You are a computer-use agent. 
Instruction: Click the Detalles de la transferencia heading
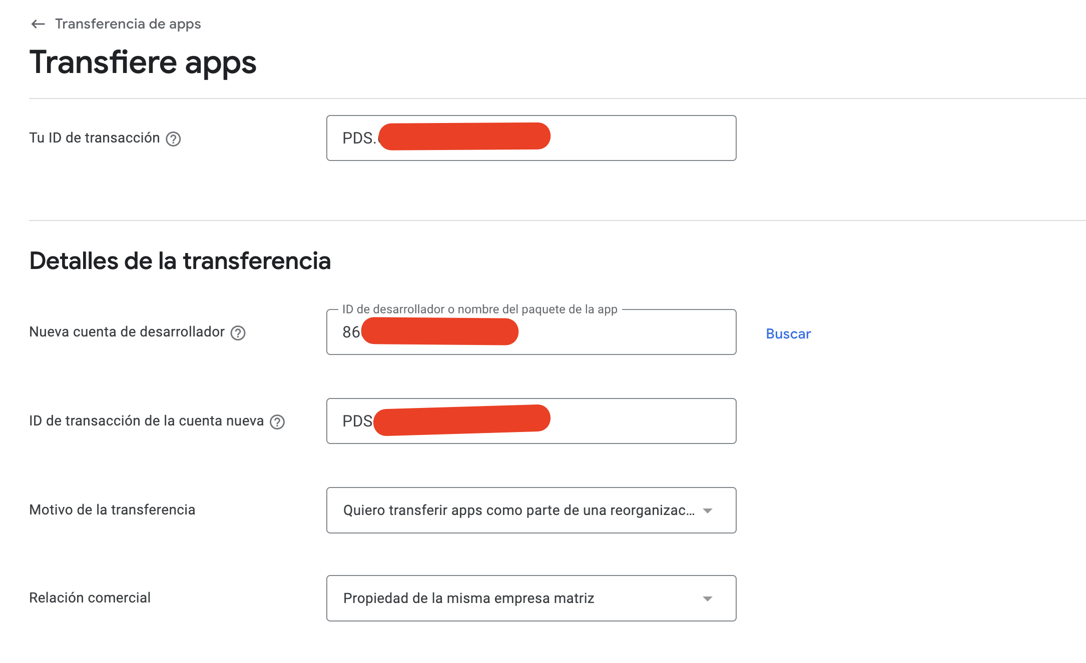pos(180,260)
